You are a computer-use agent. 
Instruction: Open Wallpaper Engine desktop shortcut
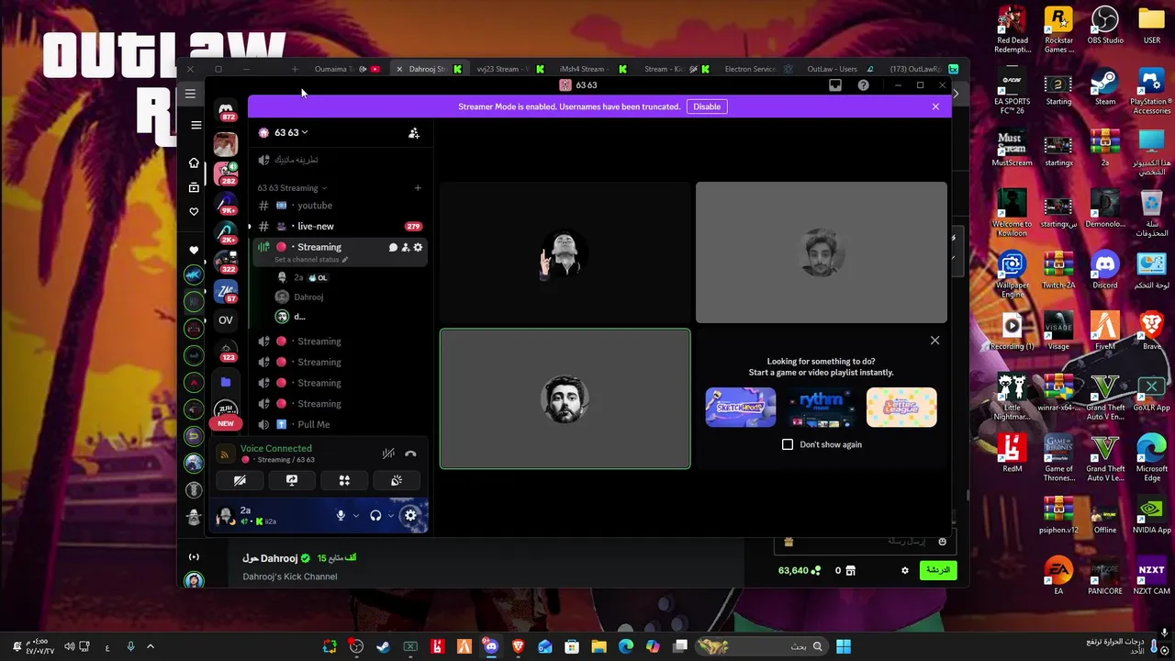tap(1012, 275)
